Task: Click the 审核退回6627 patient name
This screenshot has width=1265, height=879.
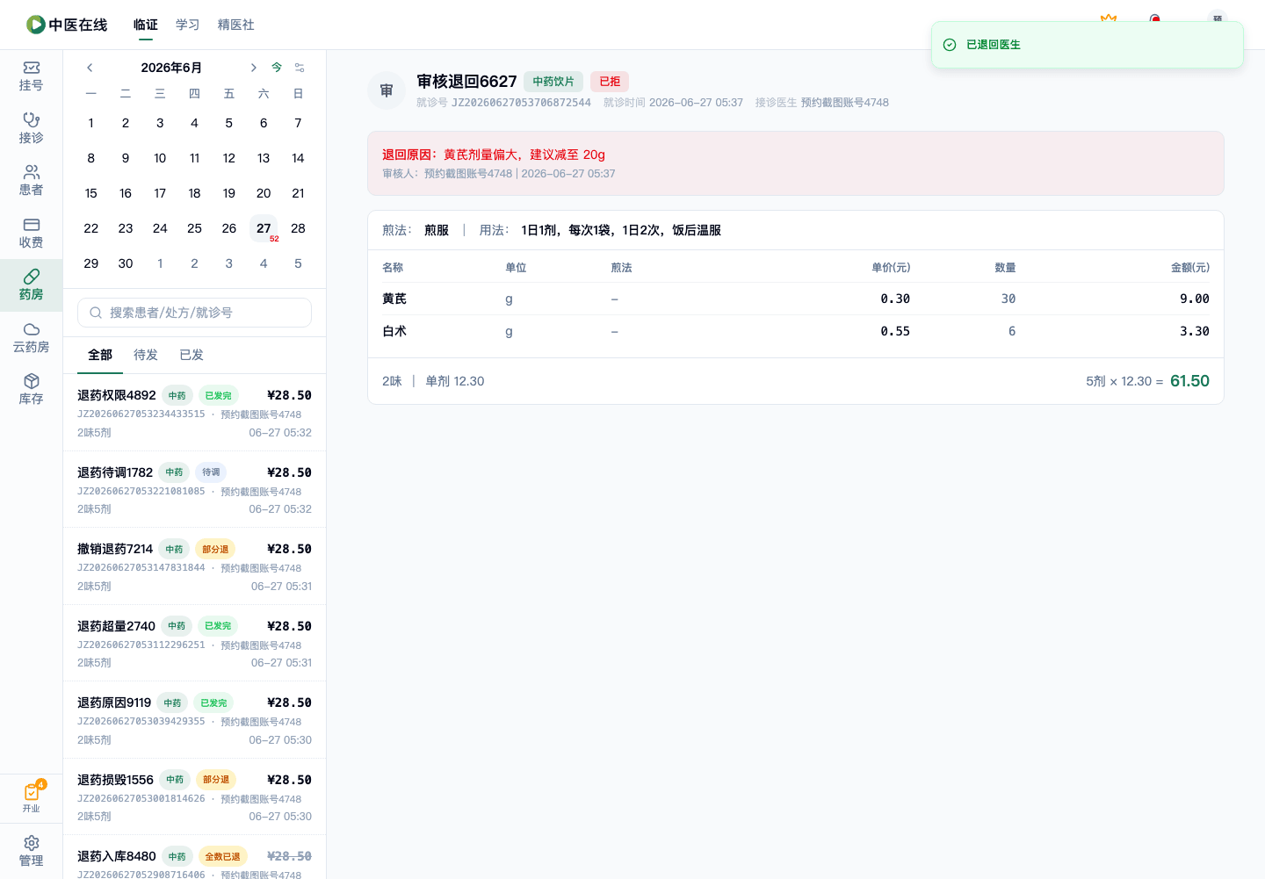Action: (x=466, y=82)
